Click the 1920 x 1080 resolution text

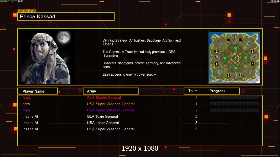(140, 148)
